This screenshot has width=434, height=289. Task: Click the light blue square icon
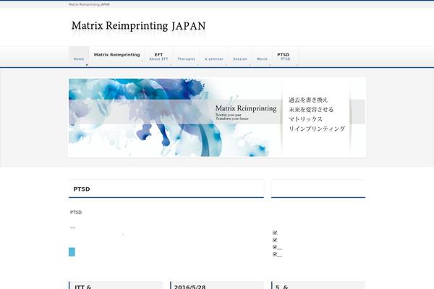(x=72, y=252)
